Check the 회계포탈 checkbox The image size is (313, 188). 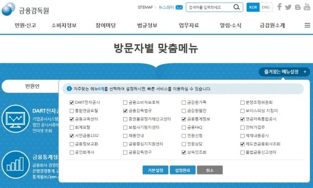(71, 128)
